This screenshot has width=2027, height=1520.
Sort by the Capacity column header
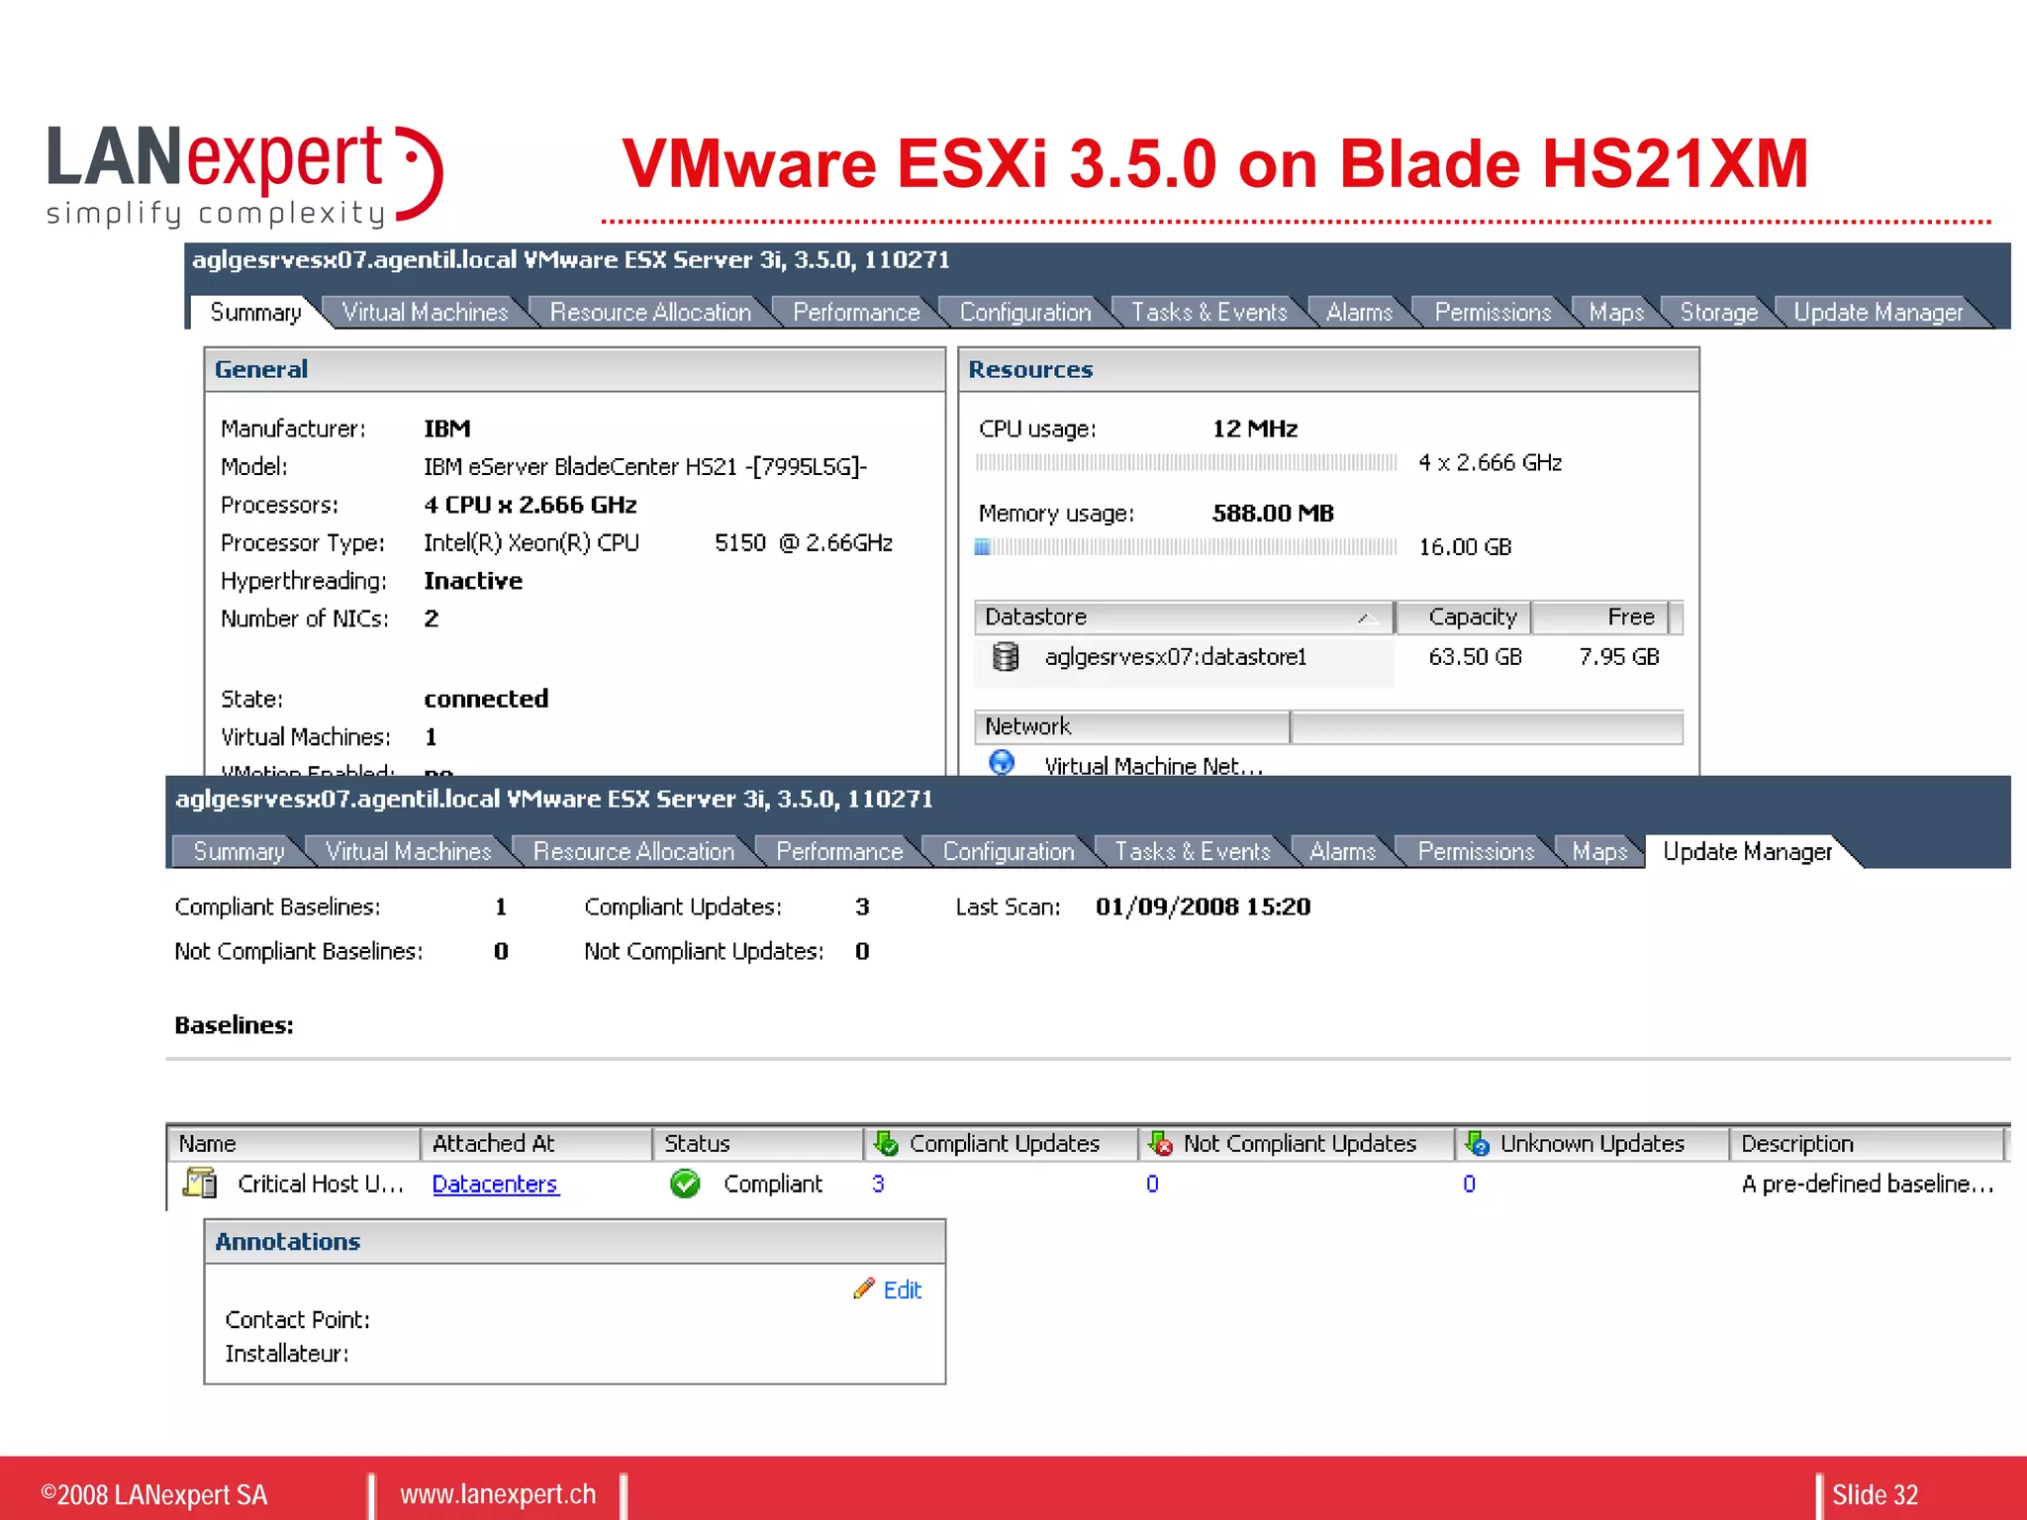1464,617
